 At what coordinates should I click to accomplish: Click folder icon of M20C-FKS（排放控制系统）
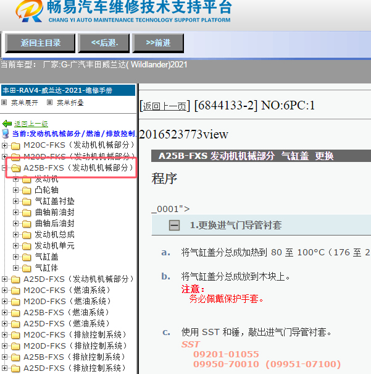point(15,335)
